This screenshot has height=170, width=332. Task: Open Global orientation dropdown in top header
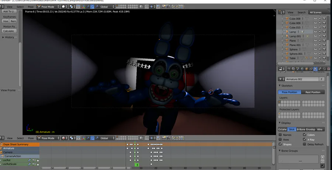coord(107,7)
